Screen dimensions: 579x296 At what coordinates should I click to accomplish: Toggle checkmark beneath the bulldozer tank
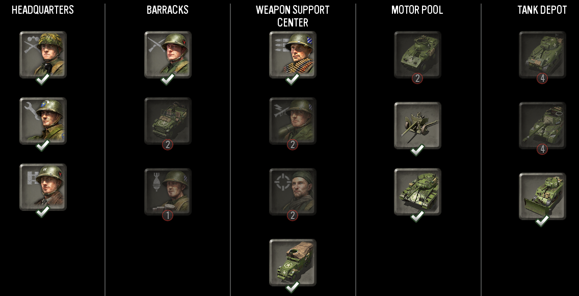pos(542,221)
